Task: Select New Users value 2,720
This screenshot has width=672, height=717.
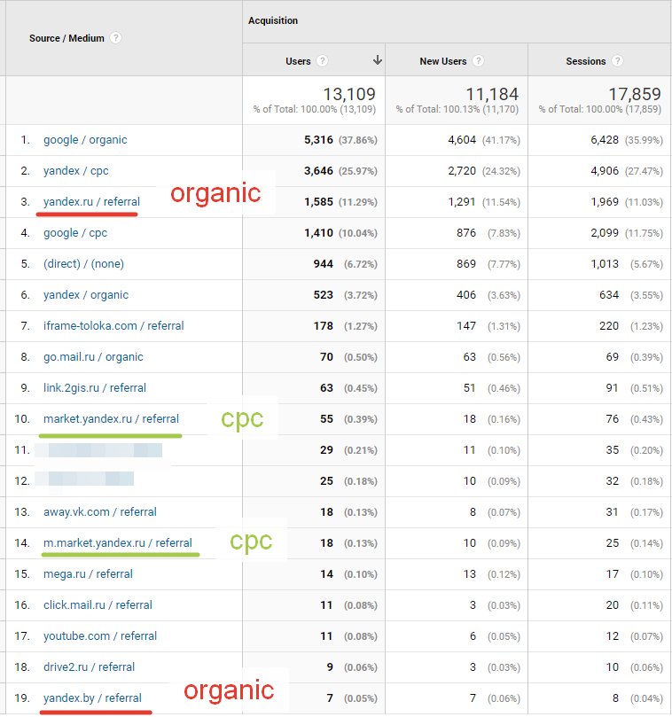Action: pos(462,171)
